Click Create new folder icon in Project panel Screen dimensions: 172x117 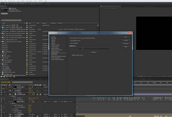[x=4, y=77]
